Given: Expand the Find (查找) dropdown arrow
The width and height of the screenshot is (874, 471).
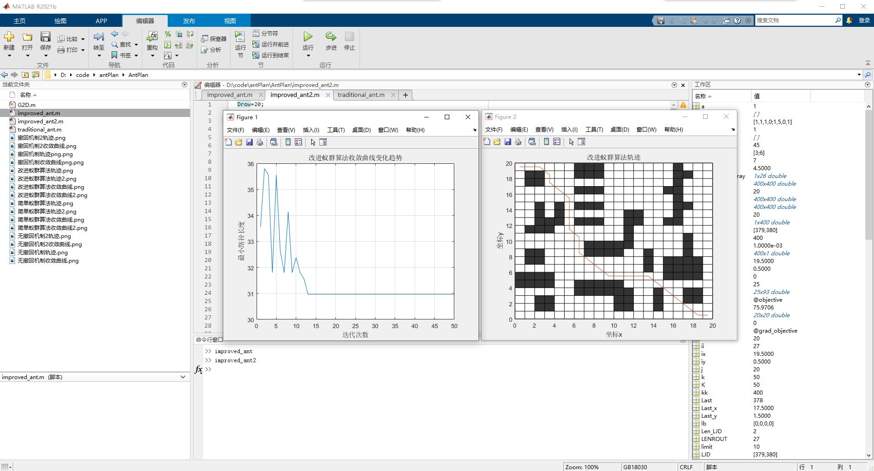Looking at the screenshot, I should tap(136, 45).
